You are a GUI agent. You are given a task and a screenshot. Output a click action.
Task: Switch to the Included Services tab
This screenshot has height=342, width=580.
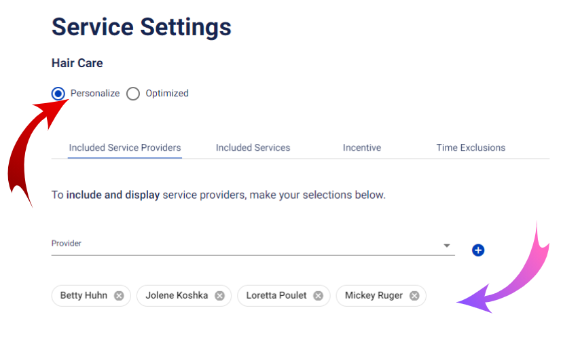coord(253,148)
